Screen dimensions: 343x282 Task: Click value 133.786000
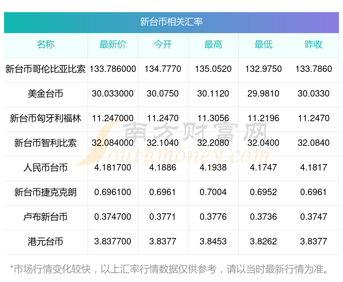[x=113, y=69]
